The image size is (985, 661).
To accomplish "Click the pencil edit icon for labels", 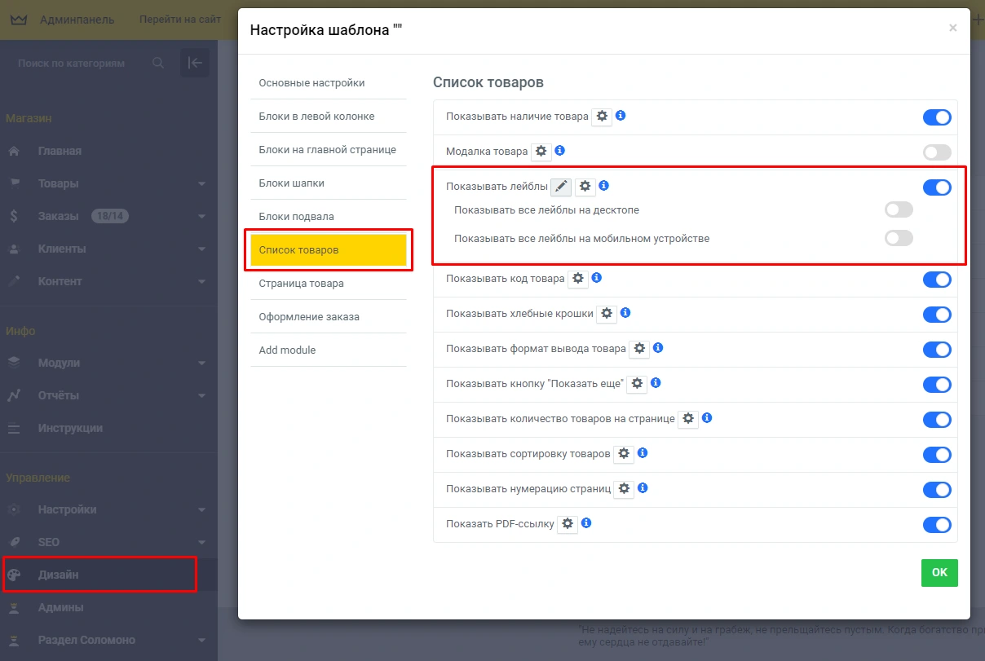I will click(x=561, y=187).
